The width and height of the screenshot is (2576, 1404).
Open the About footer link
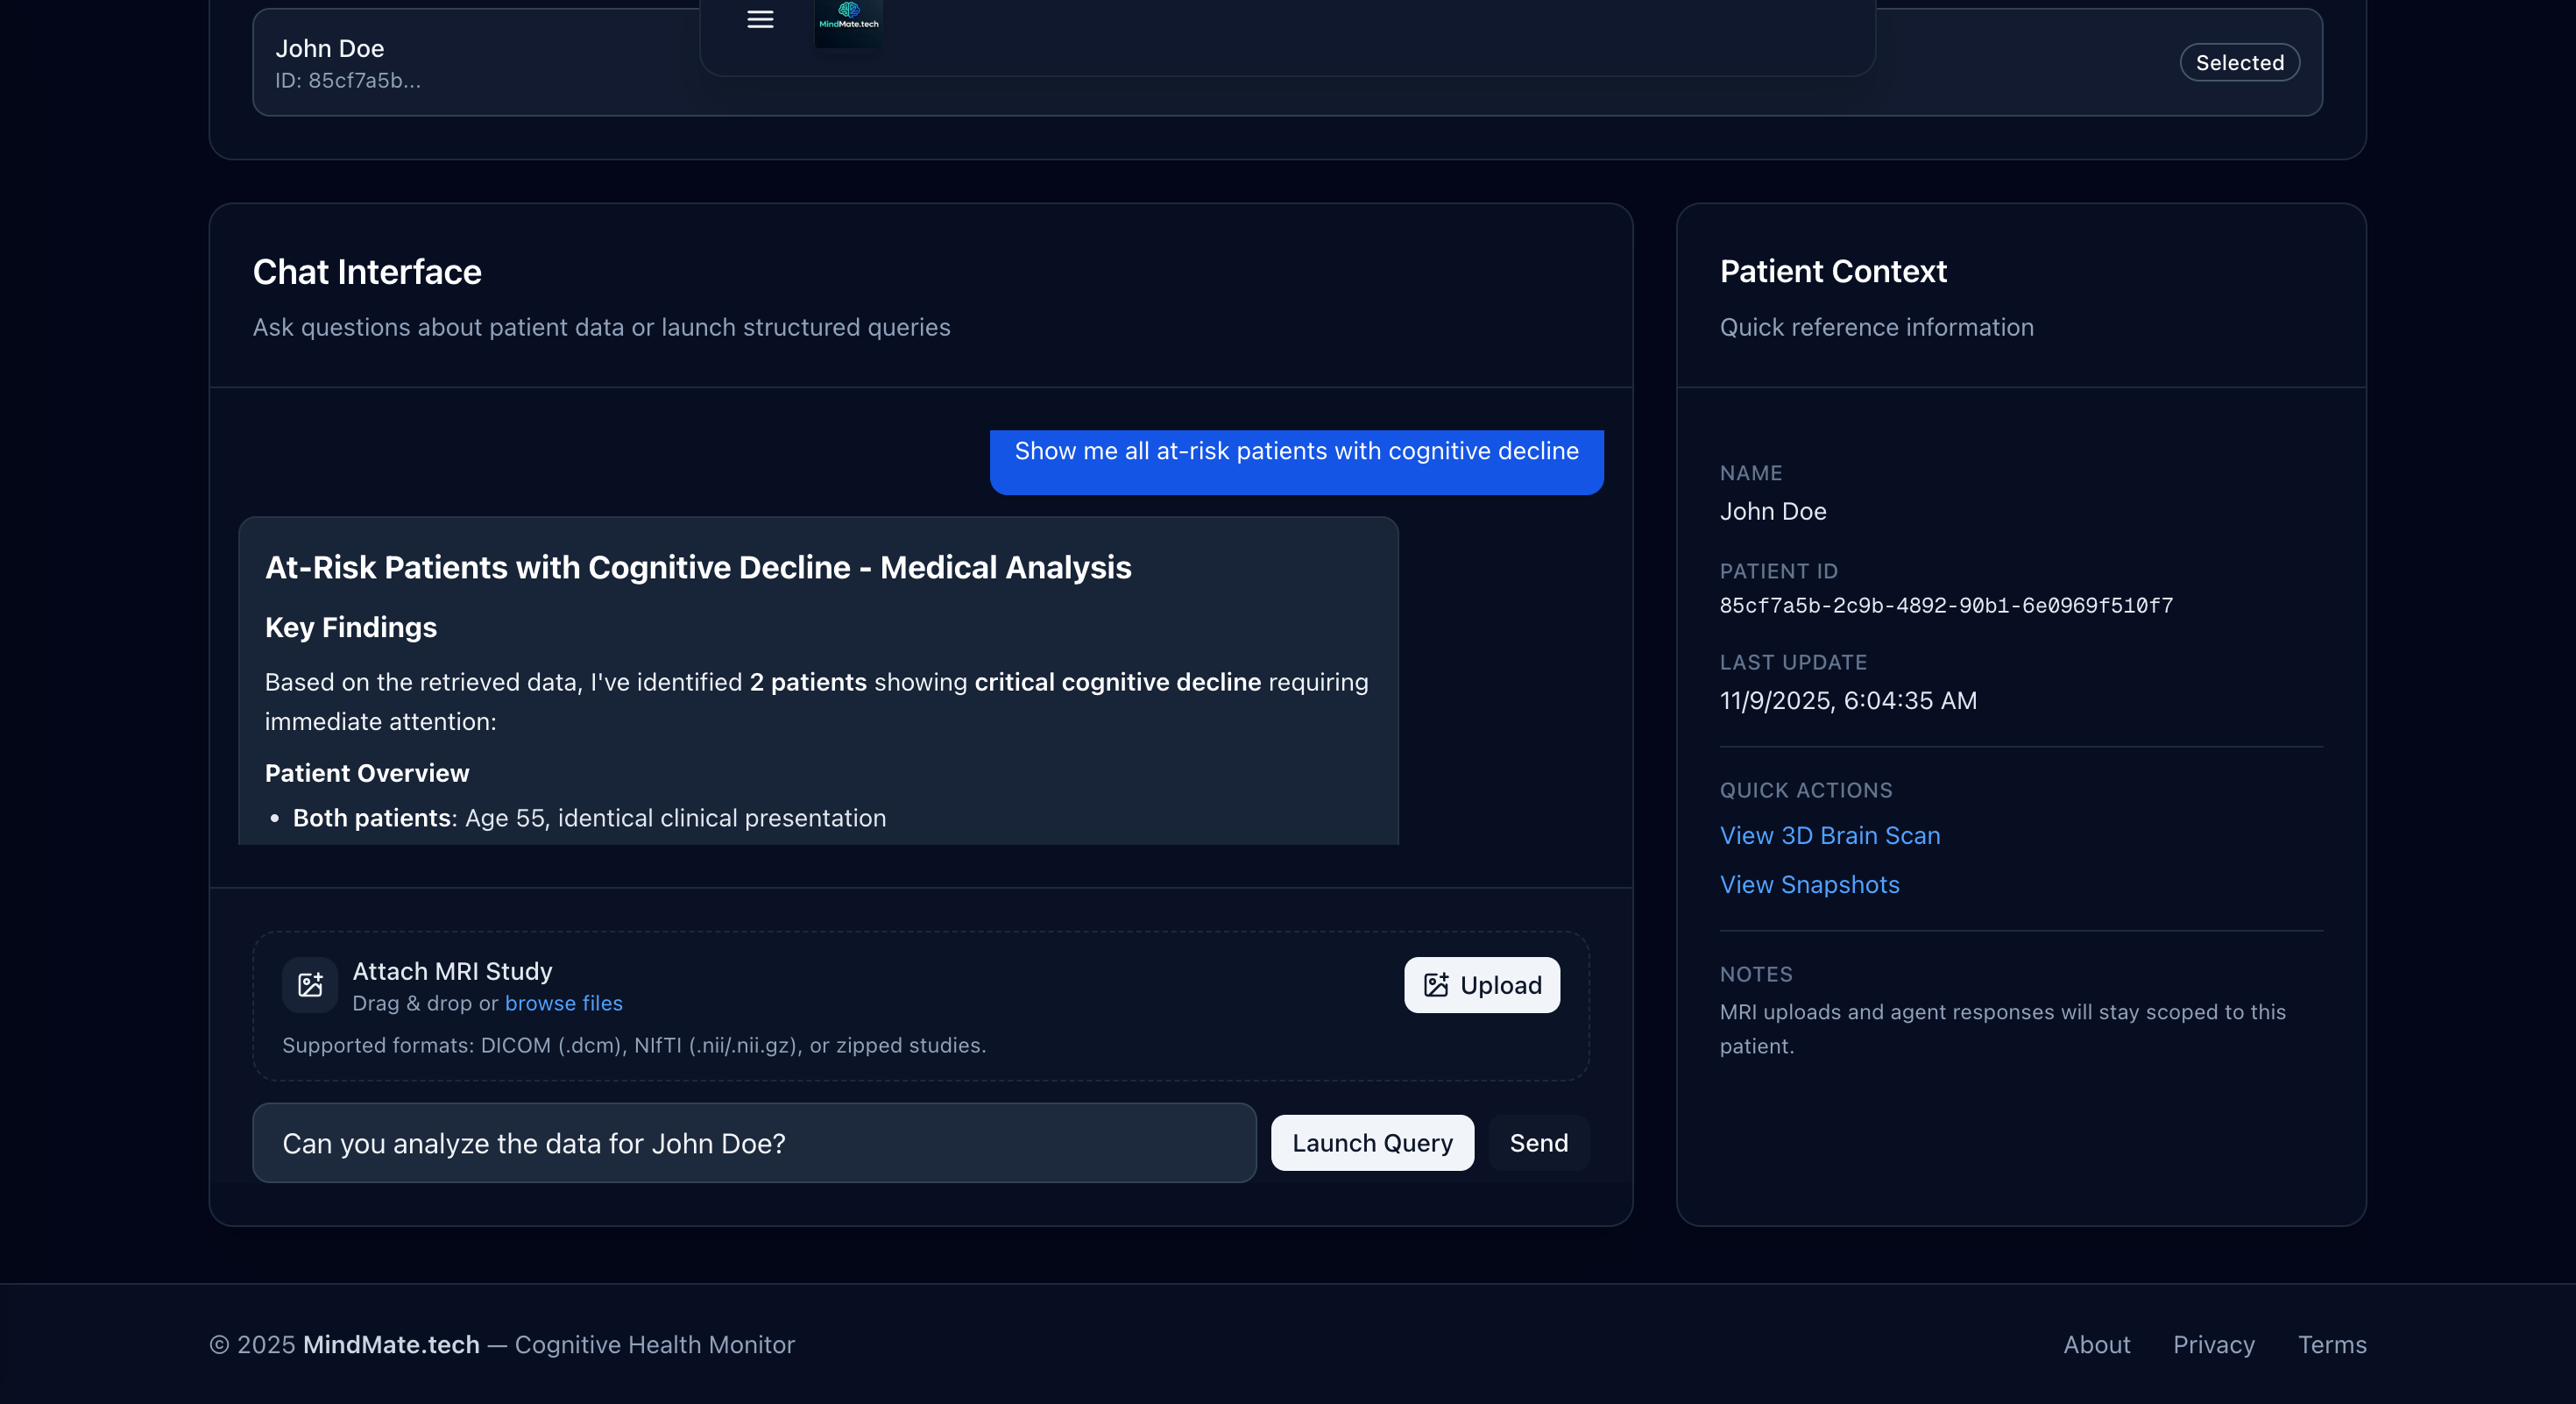pos(2096,1345)
